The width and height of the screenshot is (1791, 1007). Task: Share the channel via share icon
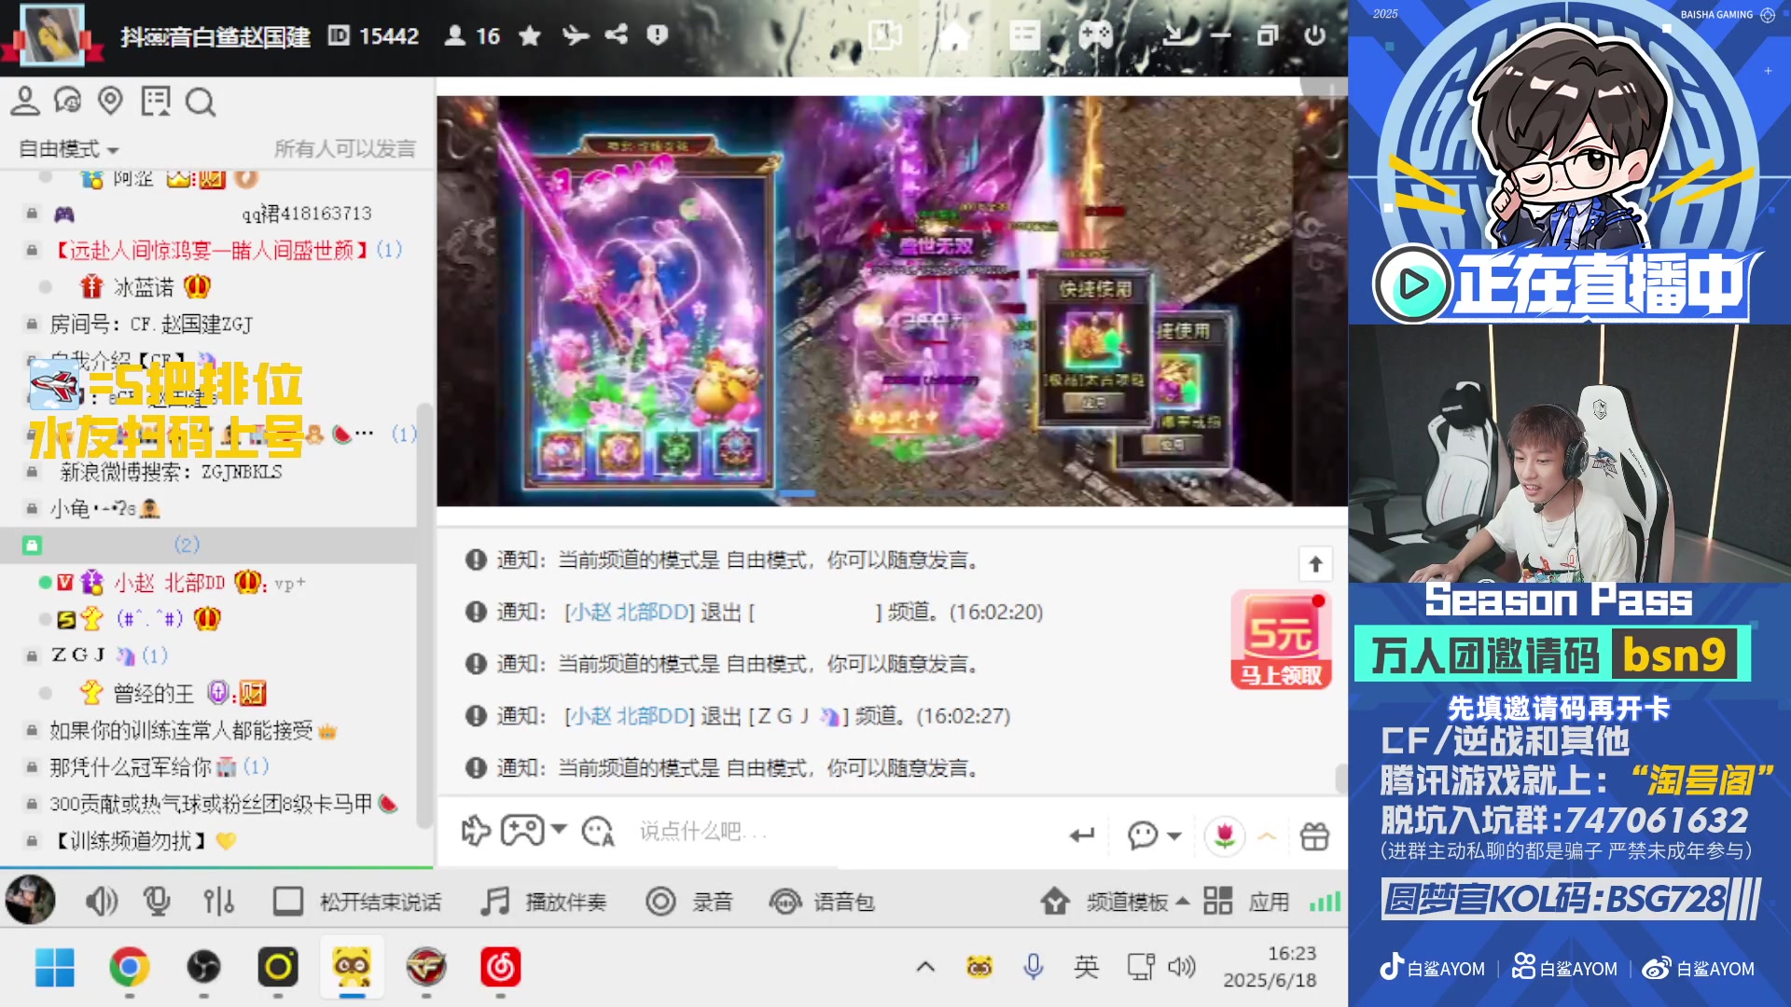[x=617, y=35]
